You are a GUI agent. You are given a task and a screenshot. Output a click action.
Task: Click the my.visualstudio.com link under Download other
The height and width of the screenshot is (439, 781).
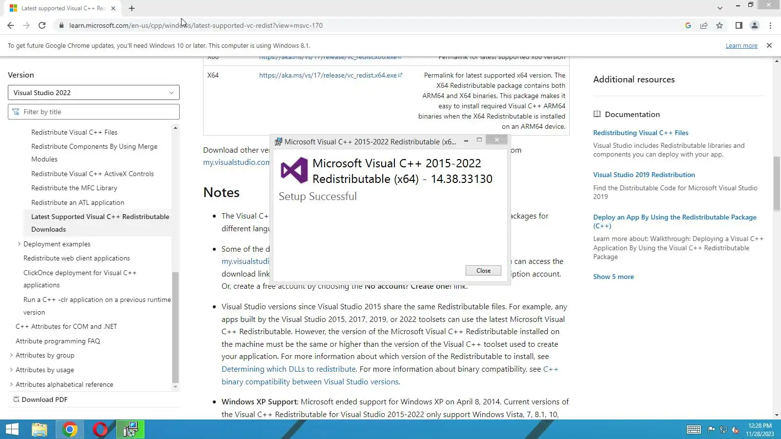pyautogui.click(x=236, y=162)
